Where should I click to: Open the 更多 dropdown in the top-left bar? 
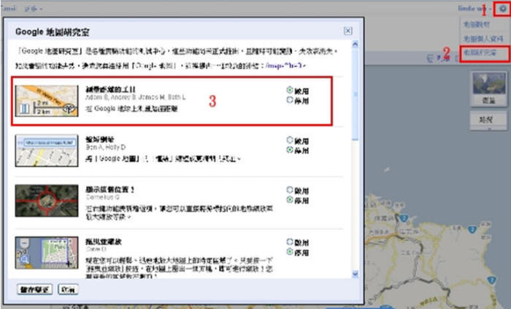34,9
